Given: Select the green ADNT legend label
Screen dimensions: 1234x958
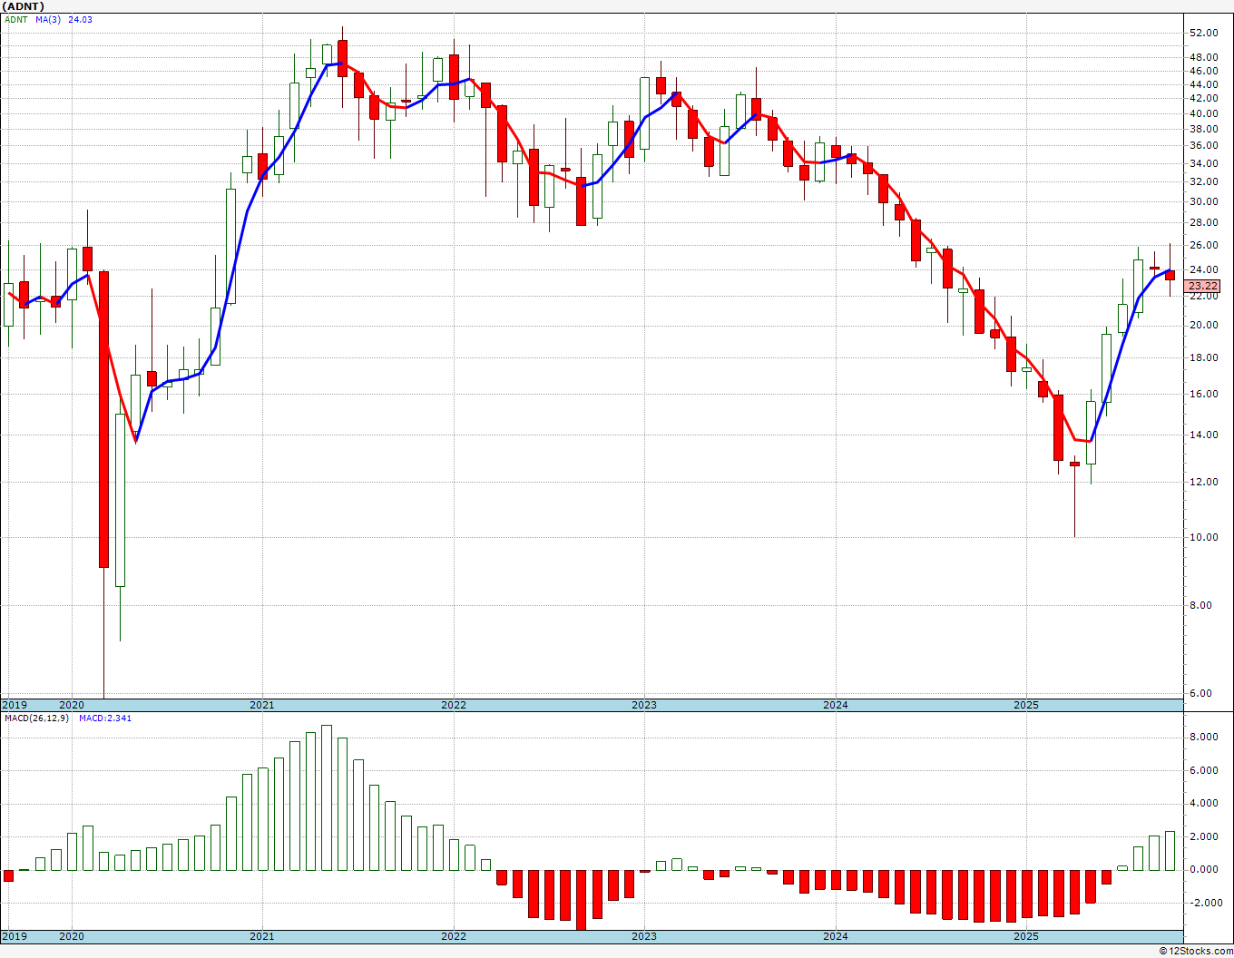Looking at the screenshot, I should (15, 20).
